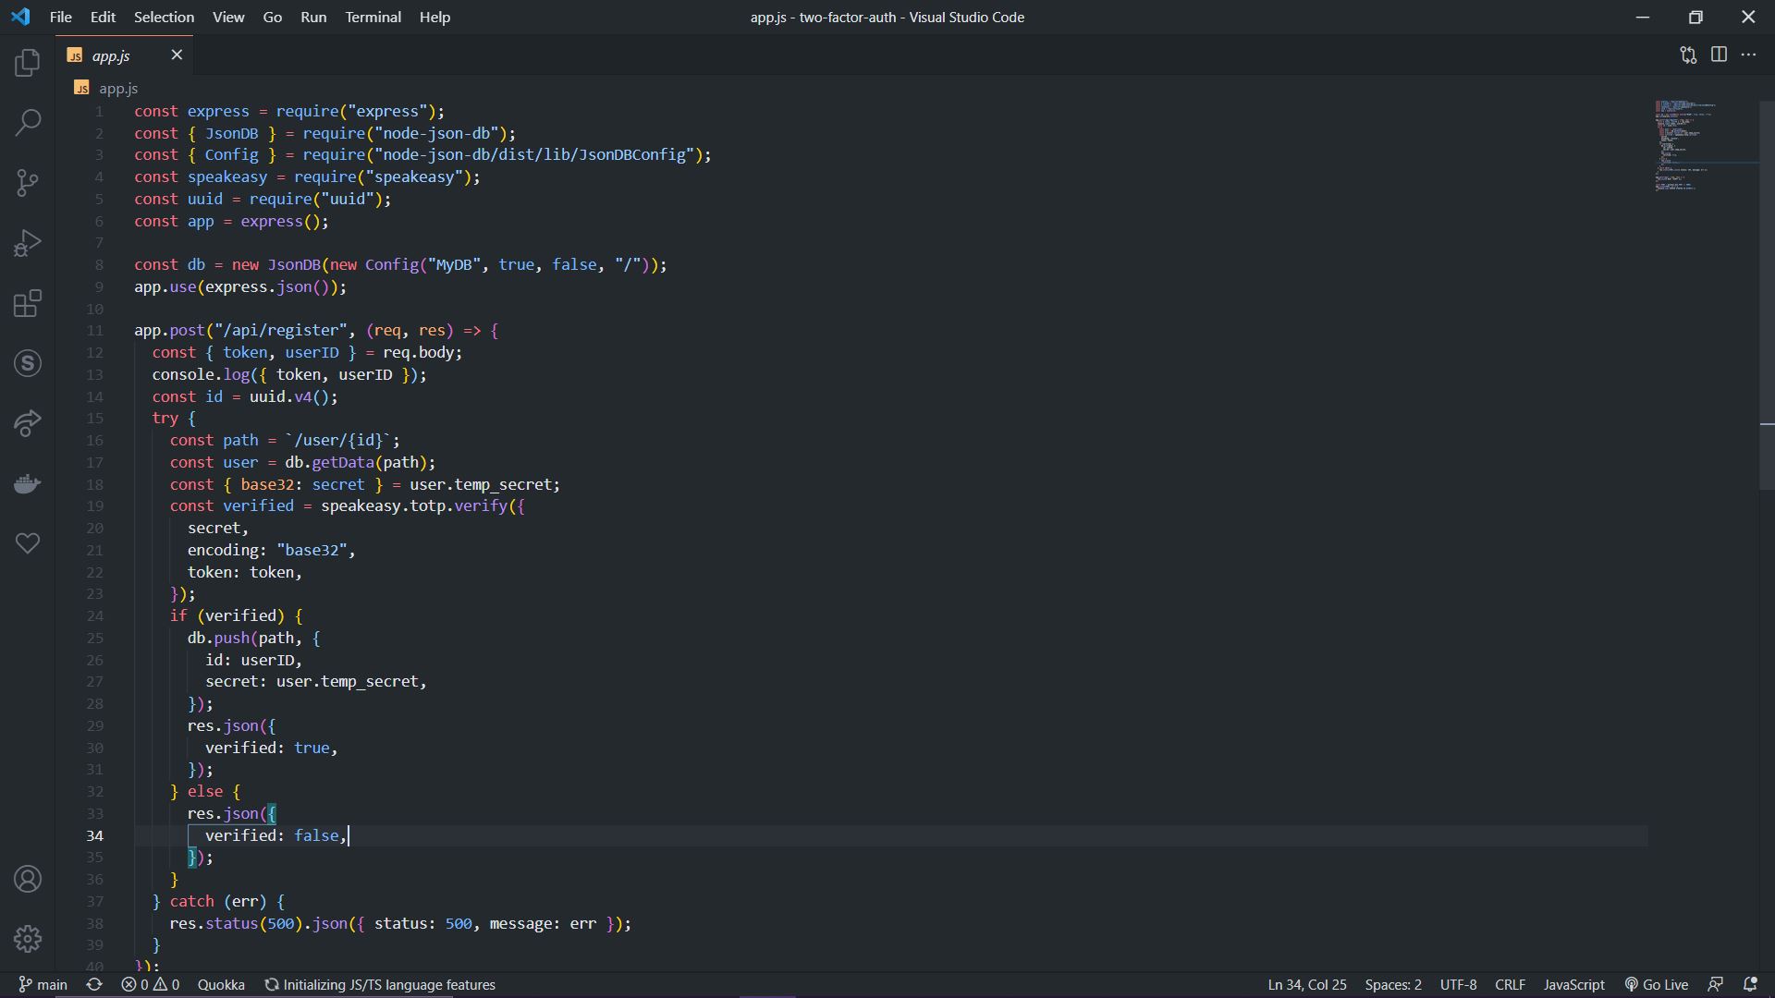Select the app.js editor tab
The height and width of the screenshot is (998, 1775).
(111, 55)
